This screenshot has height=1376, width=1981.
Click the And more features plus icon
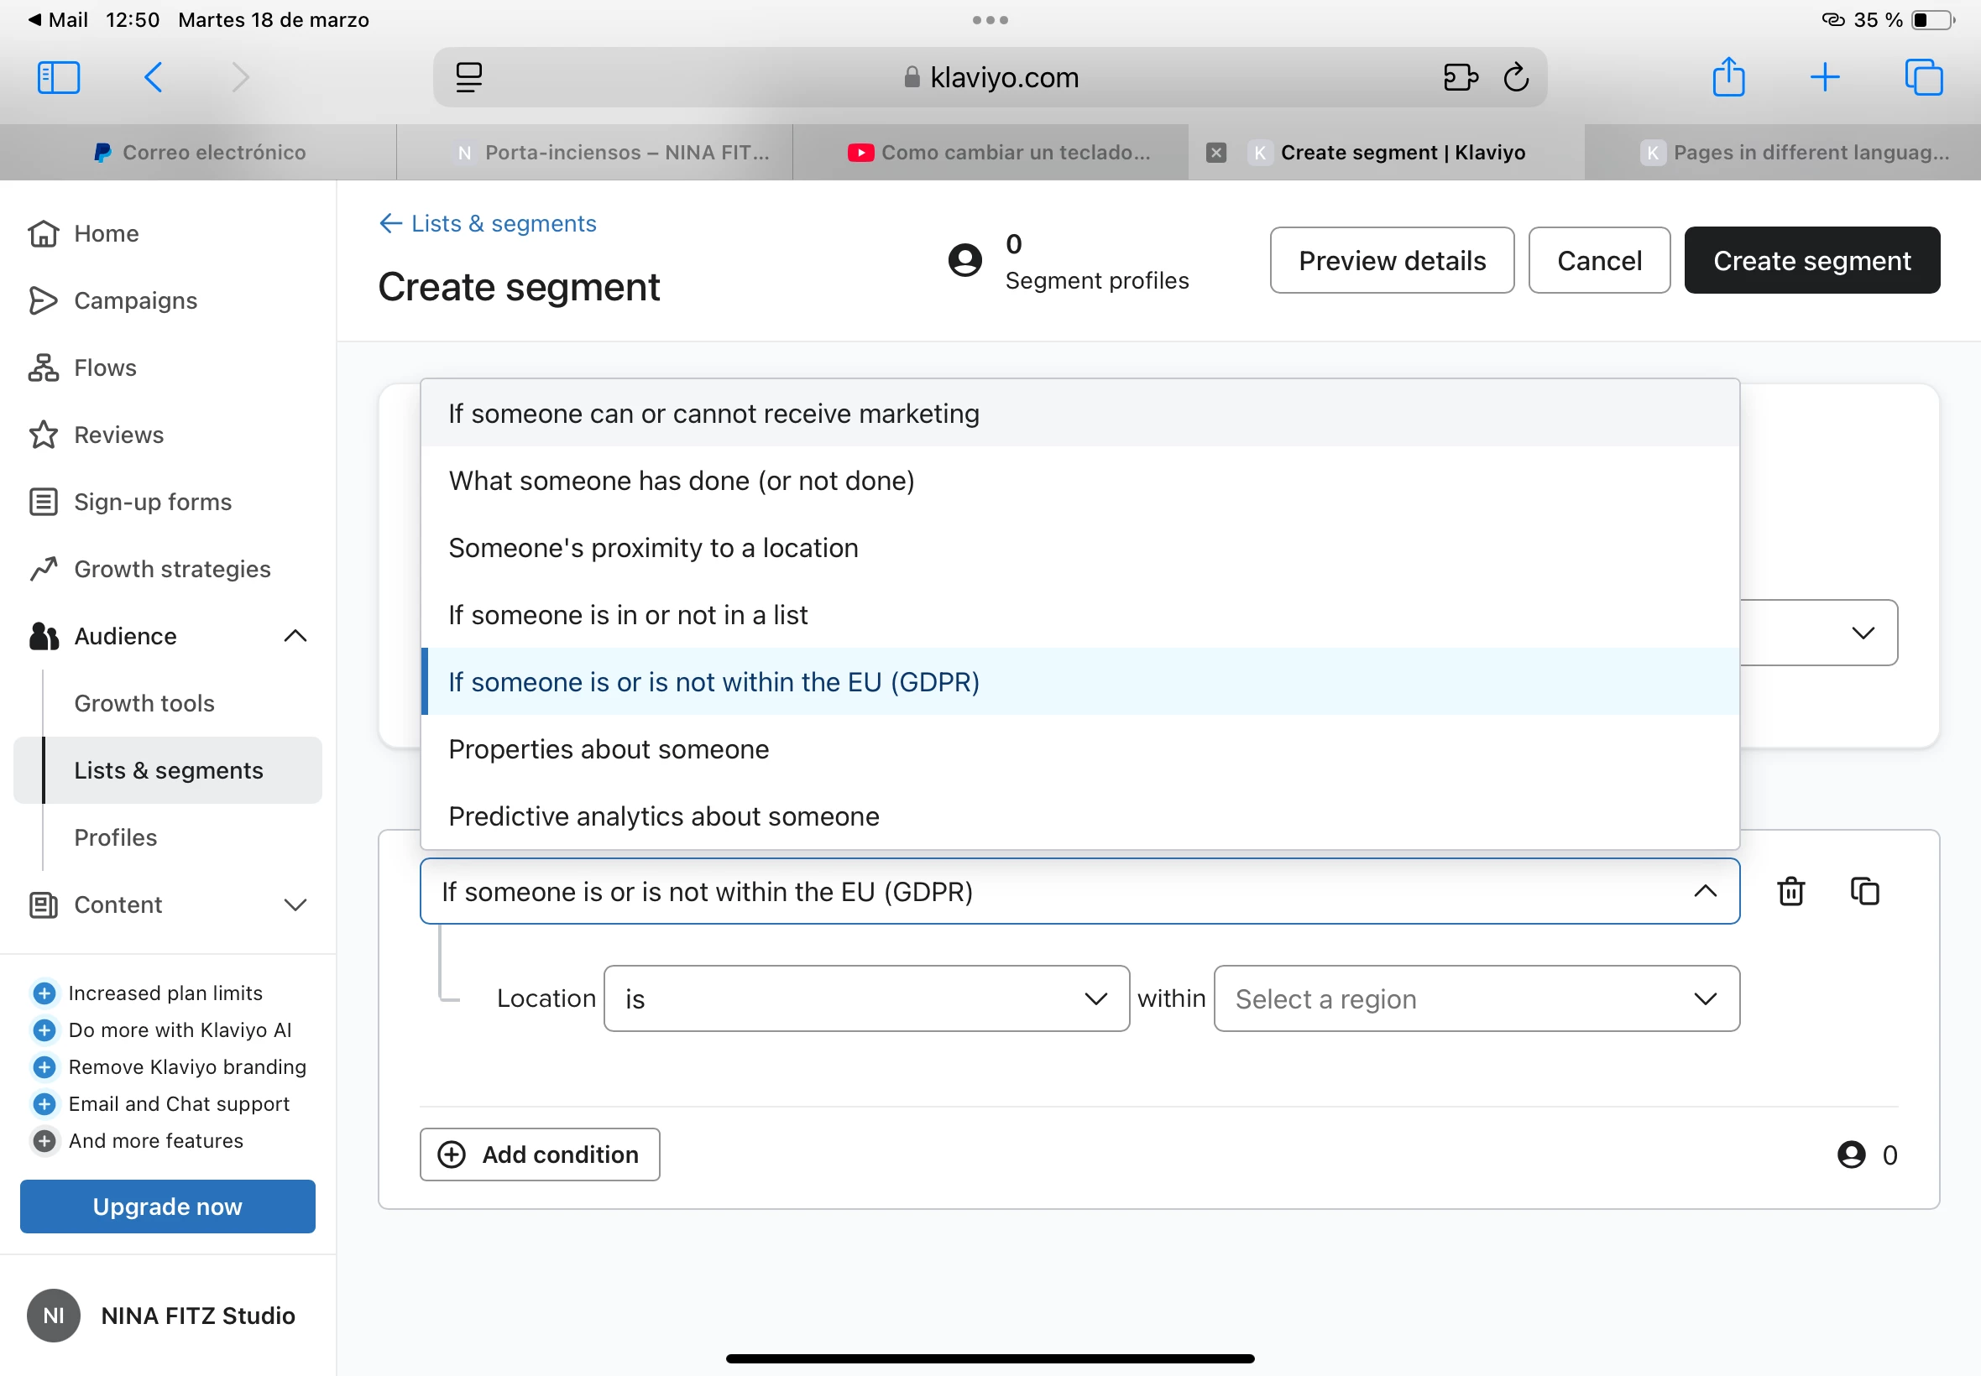coord(44,1142)
